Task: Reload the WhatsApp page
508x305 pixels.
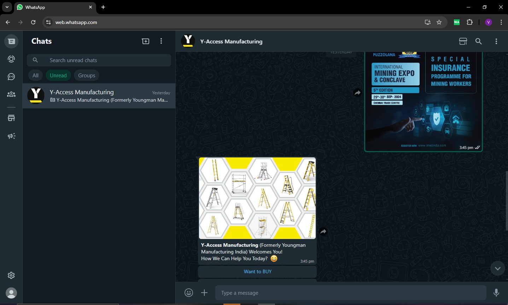Action: pyautogui.click(x=33, y=22)
